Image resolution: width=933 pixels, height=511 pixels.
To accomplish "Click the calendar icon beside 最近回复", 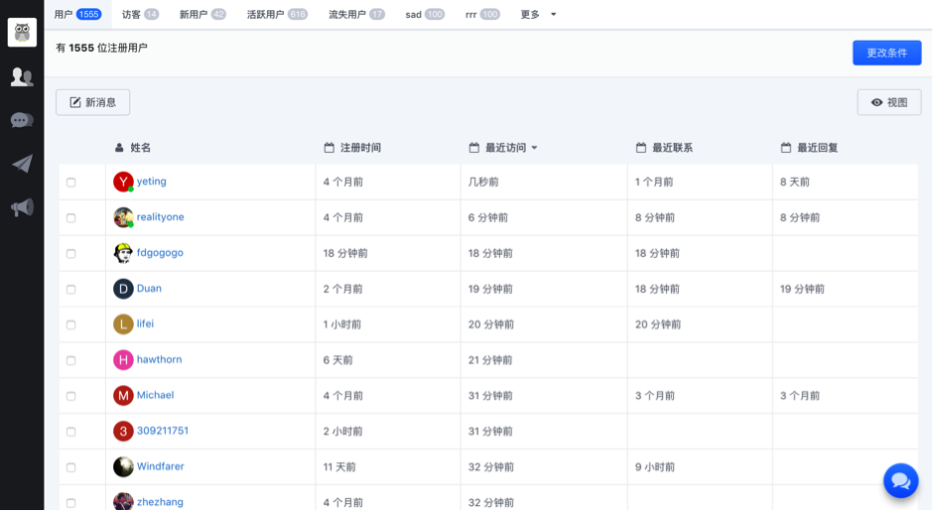I will pyautogui.click(x=785, y=148).
